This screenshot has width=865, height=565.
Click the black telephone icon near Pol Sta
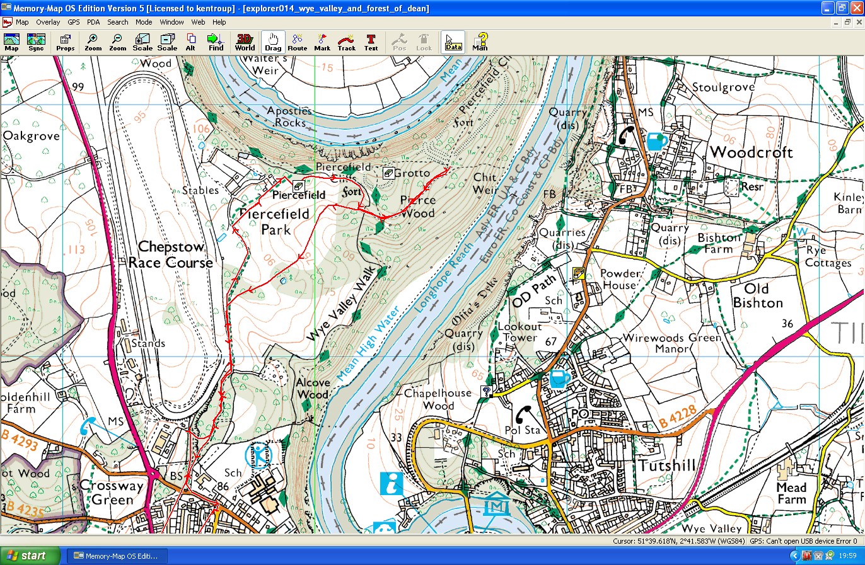[523, 414]
